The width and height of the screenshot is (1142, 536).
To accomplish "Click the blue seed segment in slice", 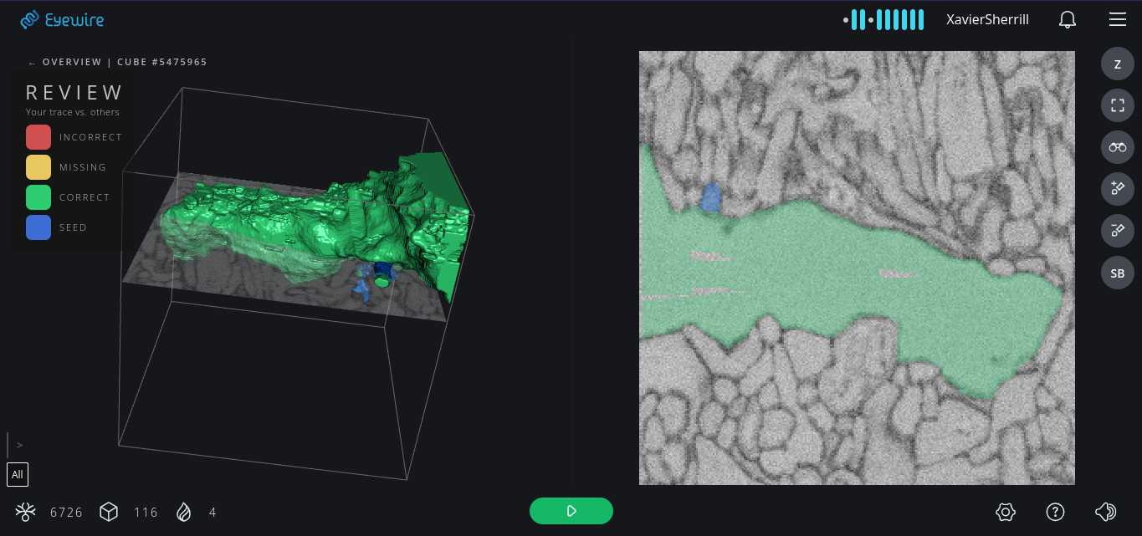I will (x=710, y=197).
